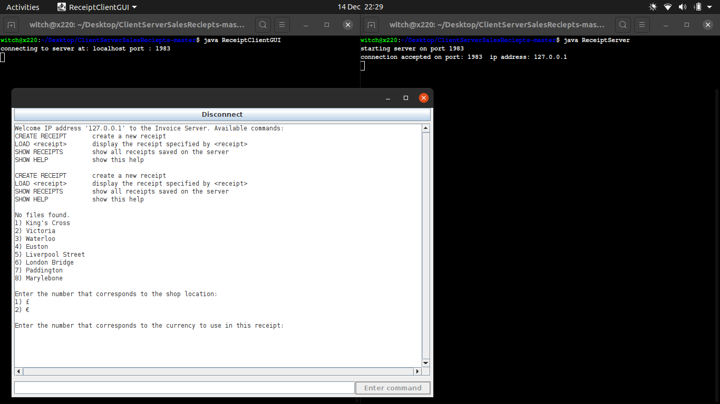Click the "4) Euston" line

[x=31, y=247]
